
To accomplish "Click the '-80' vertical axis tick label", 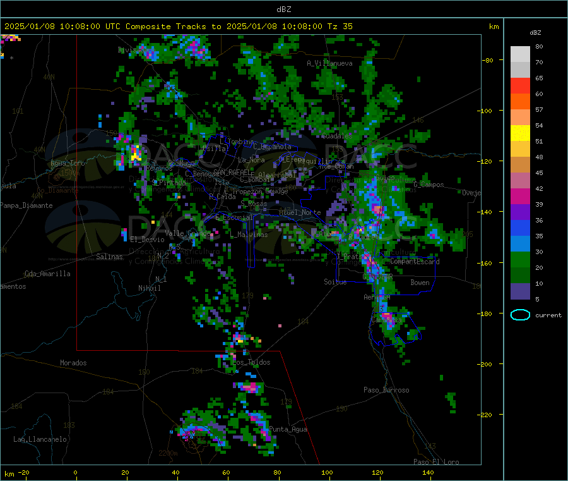I will [487, 60].
